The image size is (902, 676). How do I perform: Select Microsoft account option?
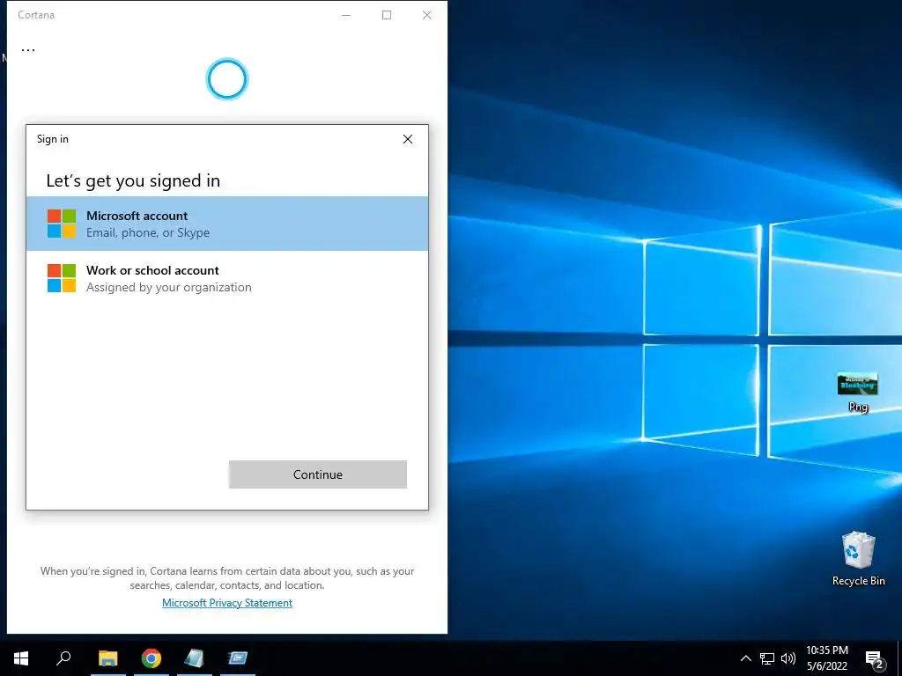(227, 224)
